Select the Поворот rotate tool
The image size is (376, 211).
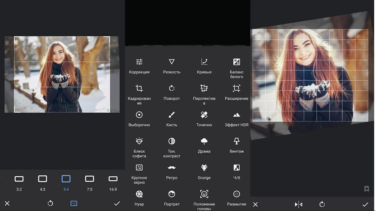pos(172,93)
